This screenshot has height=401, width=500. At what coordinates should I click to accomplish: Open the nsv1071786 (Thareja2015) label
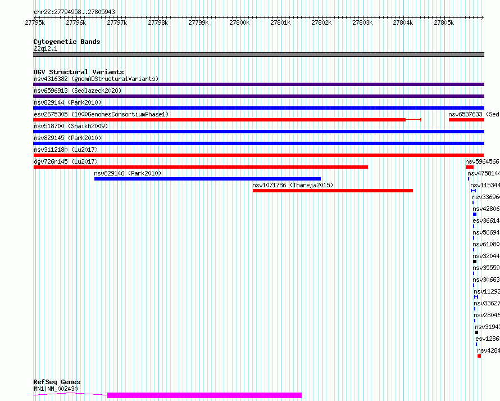click(x=293, y=185)
